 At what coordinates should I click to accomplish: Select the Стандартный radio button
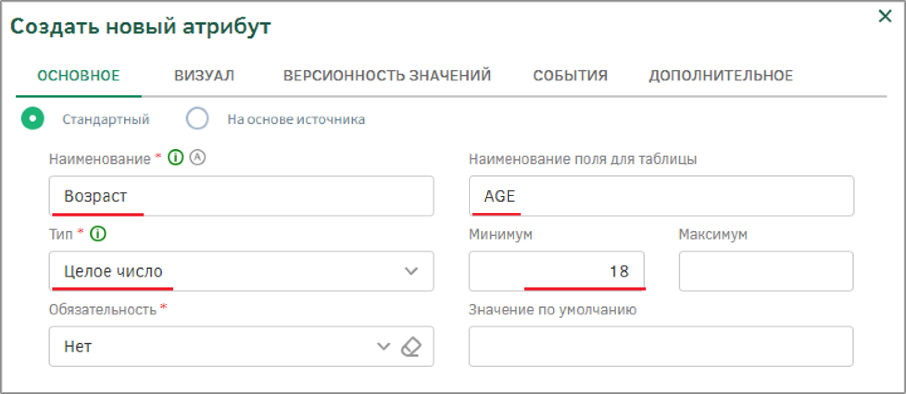coord(32,119)
